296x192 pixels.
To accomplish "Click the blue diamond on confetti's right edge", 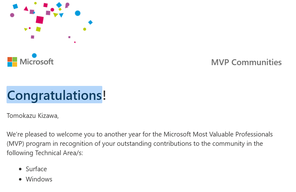I will 90,22.
